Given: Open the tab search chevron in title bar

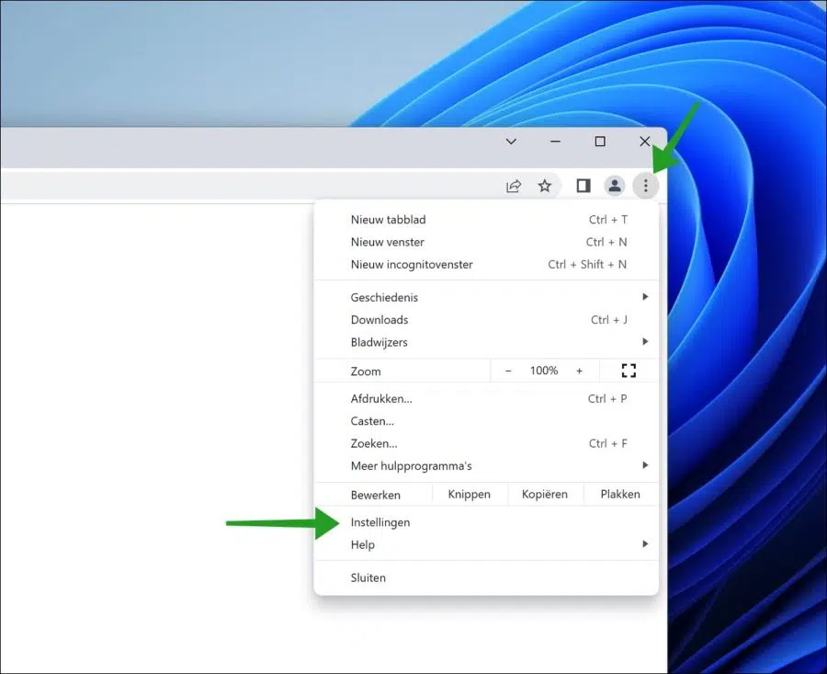Looking at the screenshot, I should click(x=511, y=142).
